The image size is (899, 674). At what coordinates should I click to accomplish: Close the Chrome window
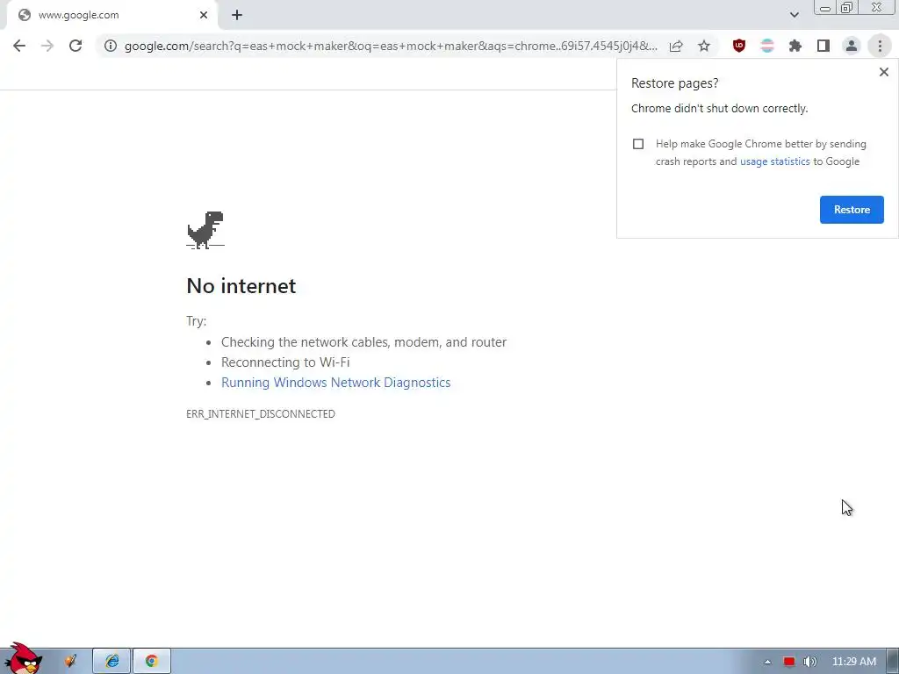(x=877, y=7)
